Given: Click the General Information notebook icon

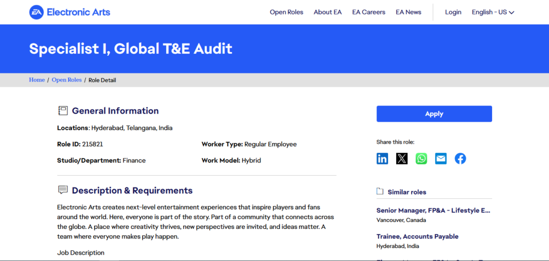Looking at the screenshot, I should click(x=63, y=111).
